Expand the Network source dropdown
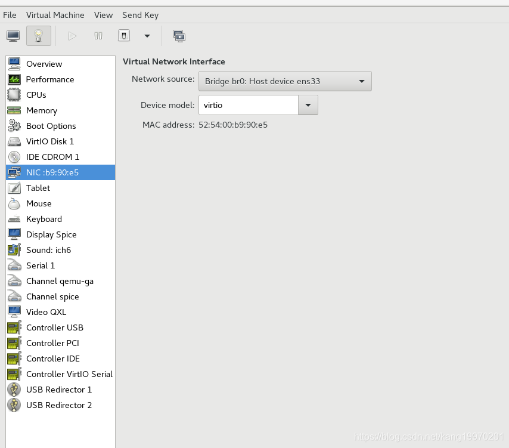Viewport: 509px width, 448px height. click(x=285, y=81)
